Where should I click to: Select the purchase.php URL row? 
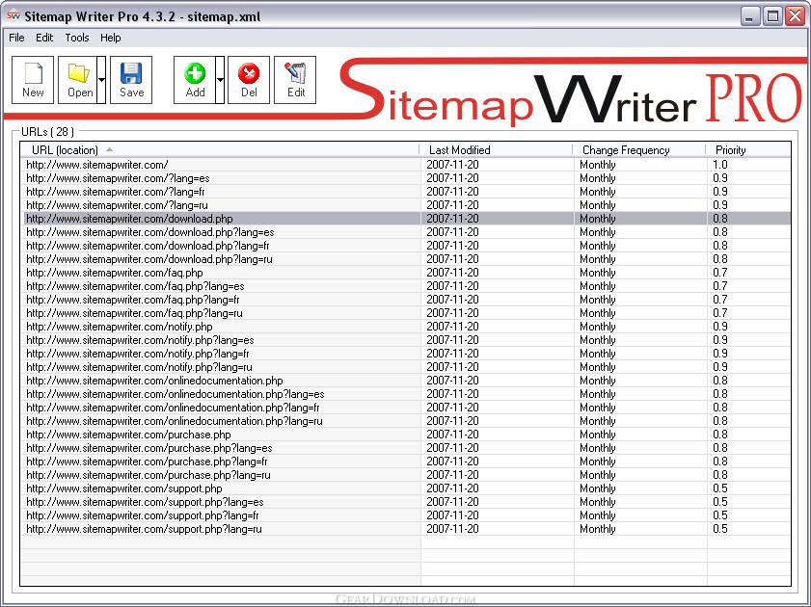point(405,434)
